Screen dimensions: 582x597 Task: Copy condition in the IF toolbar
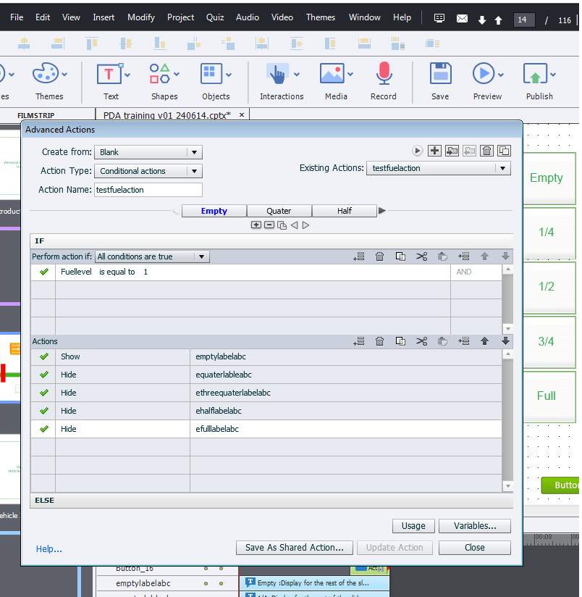[x=400, y=256]
